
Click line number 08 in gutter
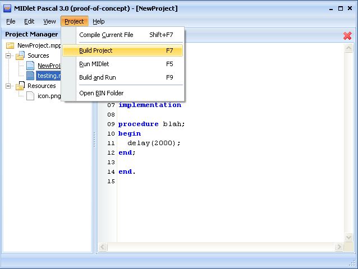pyautogui.click(x=111, y=115)
